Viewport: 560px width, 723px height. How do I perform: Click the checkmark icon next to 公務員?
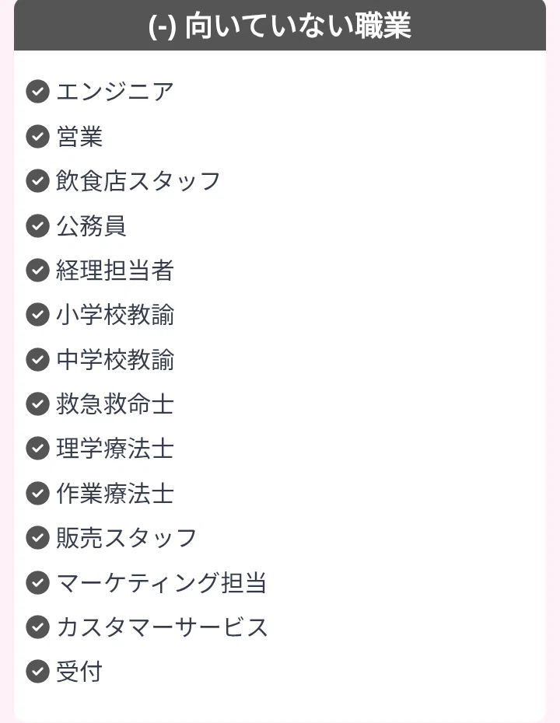(x=38, y=225)
